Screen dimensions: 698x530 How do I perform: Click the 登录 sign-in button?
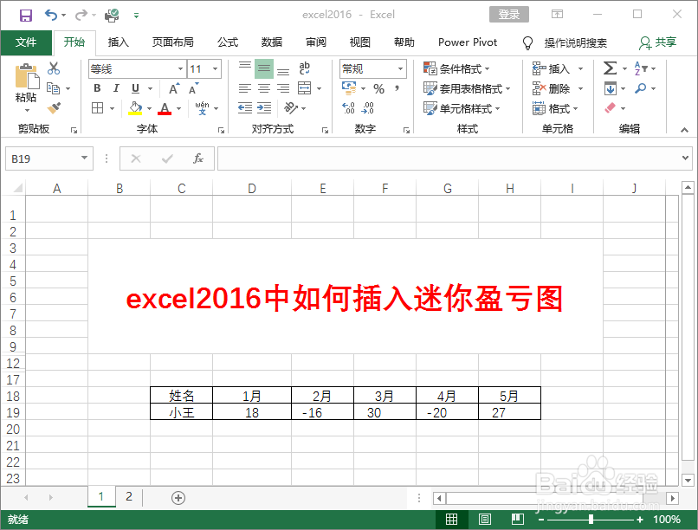509,14
